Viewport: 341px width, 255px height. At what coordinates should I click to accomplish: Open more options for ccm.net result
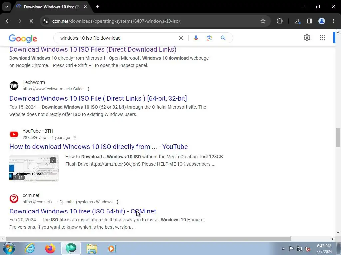[x=117, y=202]
